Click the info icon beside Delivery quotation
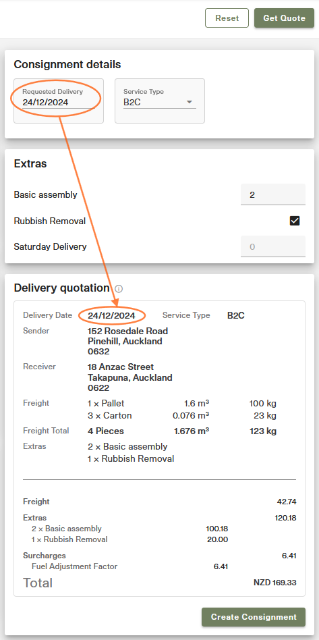319x640 pixels. [x=119, y=289]
